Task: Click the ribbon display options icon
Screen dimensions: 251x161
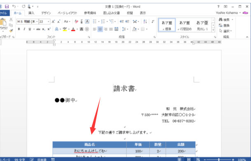Action: click(x=225, y=7)
